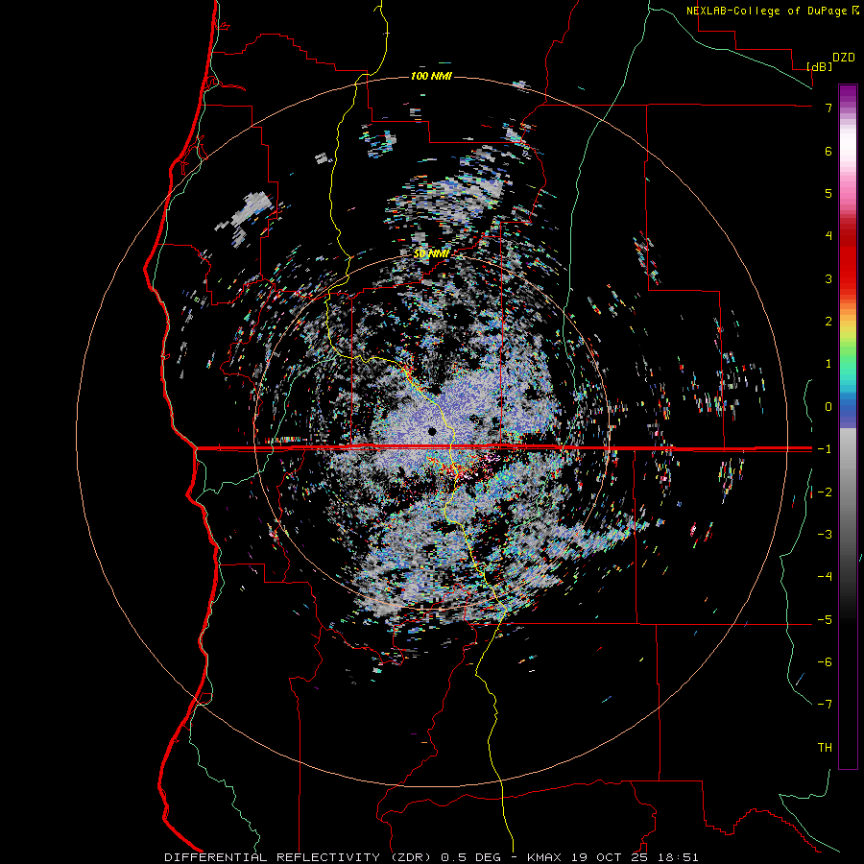Click the 100 NMI range ring label
The width and height of the screenshot is (864, 864).
[431, 76]
